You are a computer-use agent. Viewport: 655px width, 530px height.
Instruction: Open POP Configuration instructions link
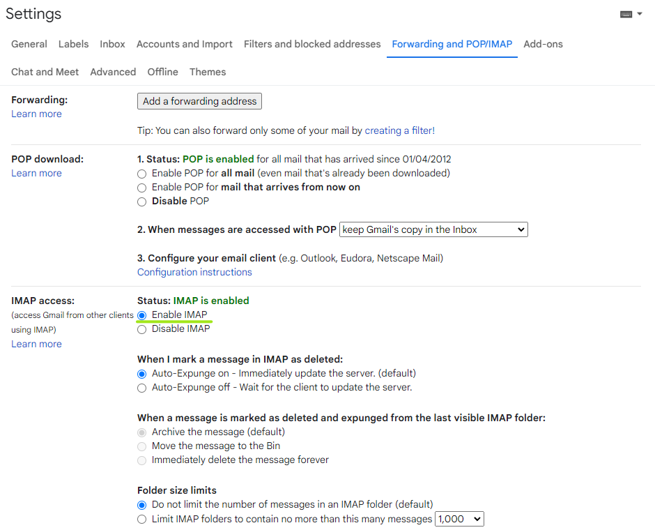pyautogui.click(x=194, y=272)
